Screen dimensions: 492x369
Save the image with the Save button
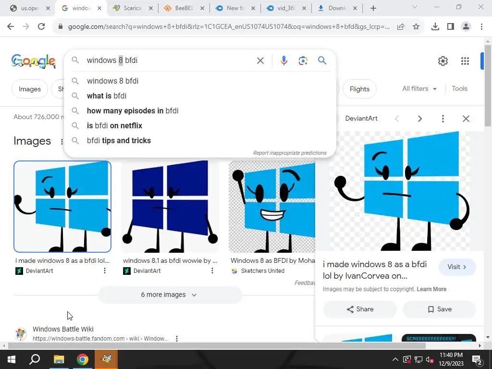click(439, 309)
